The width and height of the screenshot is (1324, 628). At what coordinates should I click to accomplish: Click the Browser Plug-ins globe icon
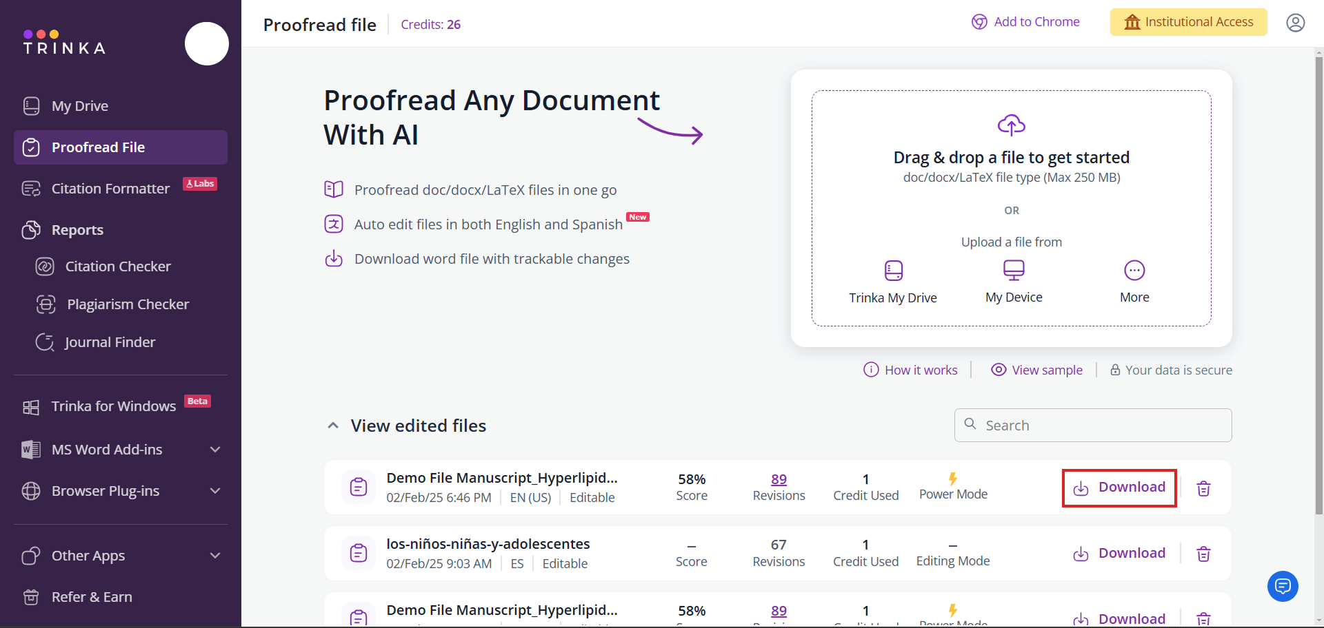31,491
